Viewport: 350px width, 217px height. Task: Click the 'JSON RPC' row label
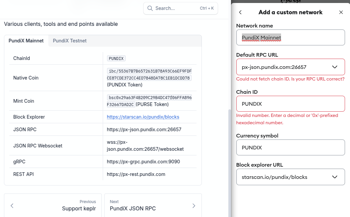click(x=25, y=130)
